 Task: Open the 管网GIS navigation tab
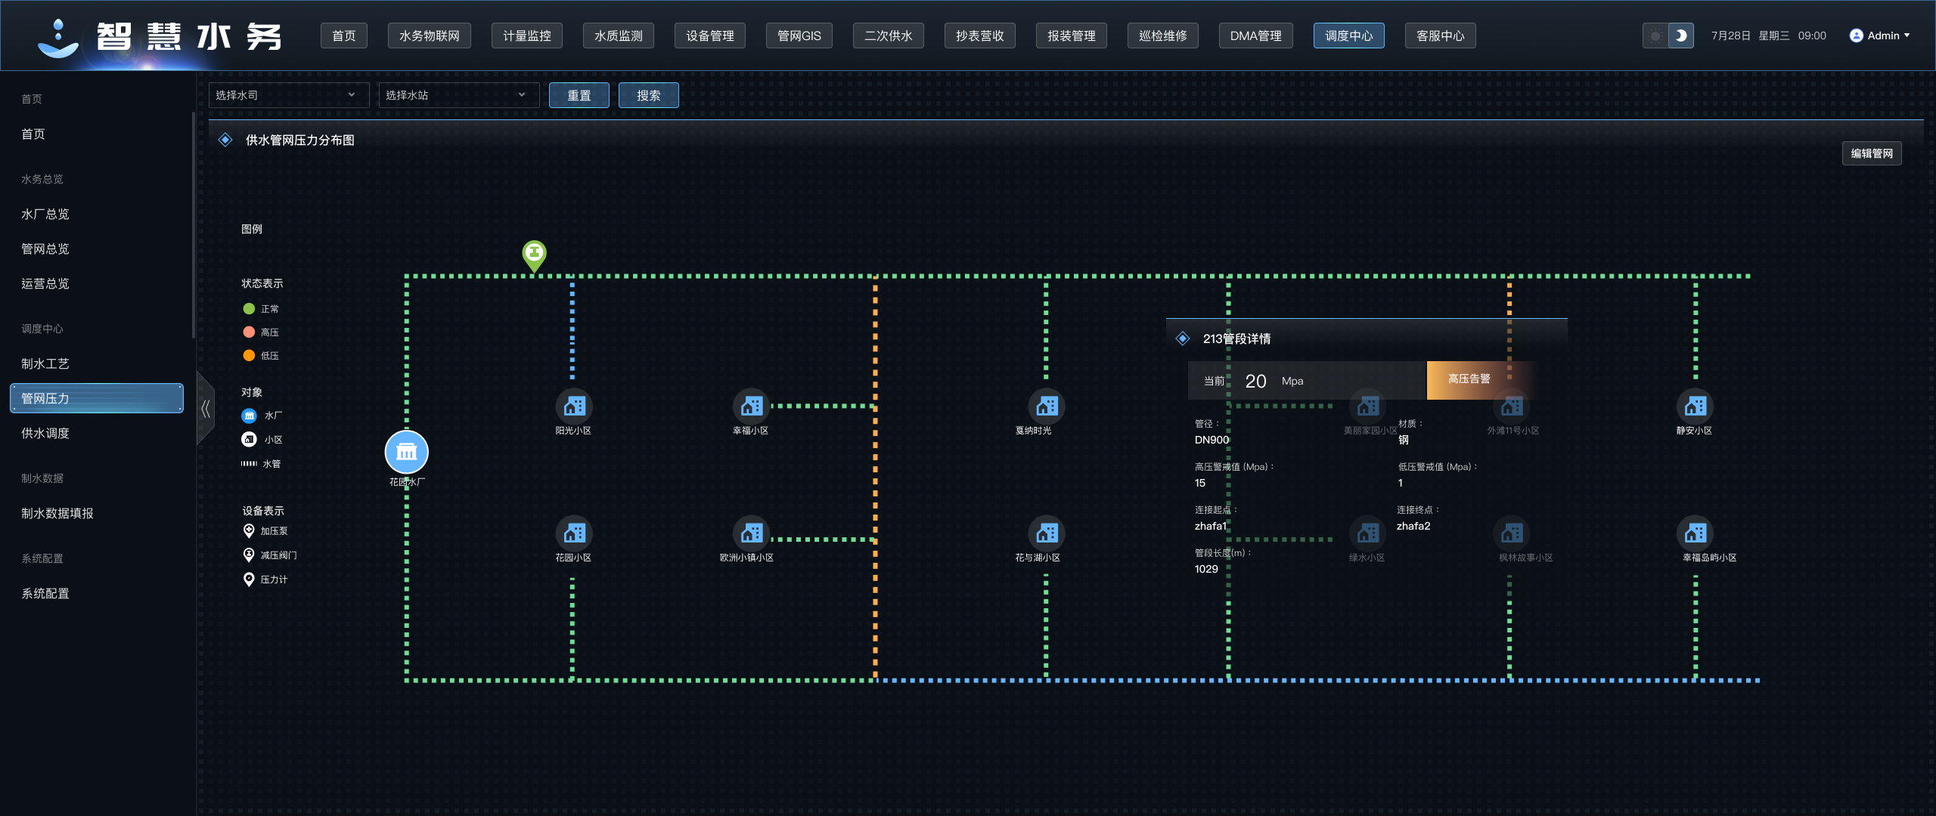click(x=799, y=36)
